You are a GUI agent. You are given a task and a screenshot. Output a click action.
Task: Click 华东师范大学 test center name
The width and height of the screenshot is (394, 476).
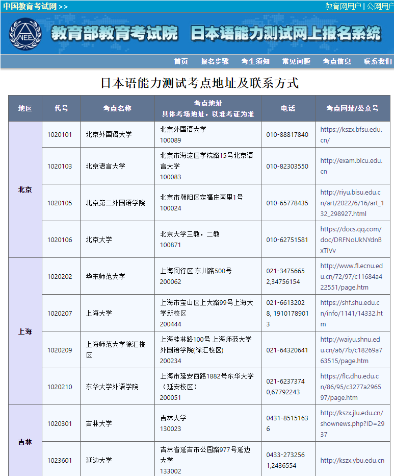[106, 276]
